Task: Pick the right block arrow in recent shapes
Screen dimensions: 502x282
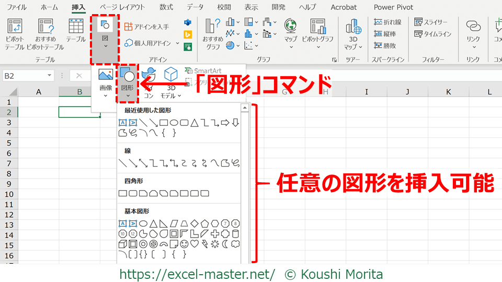Action: (225, 123)
